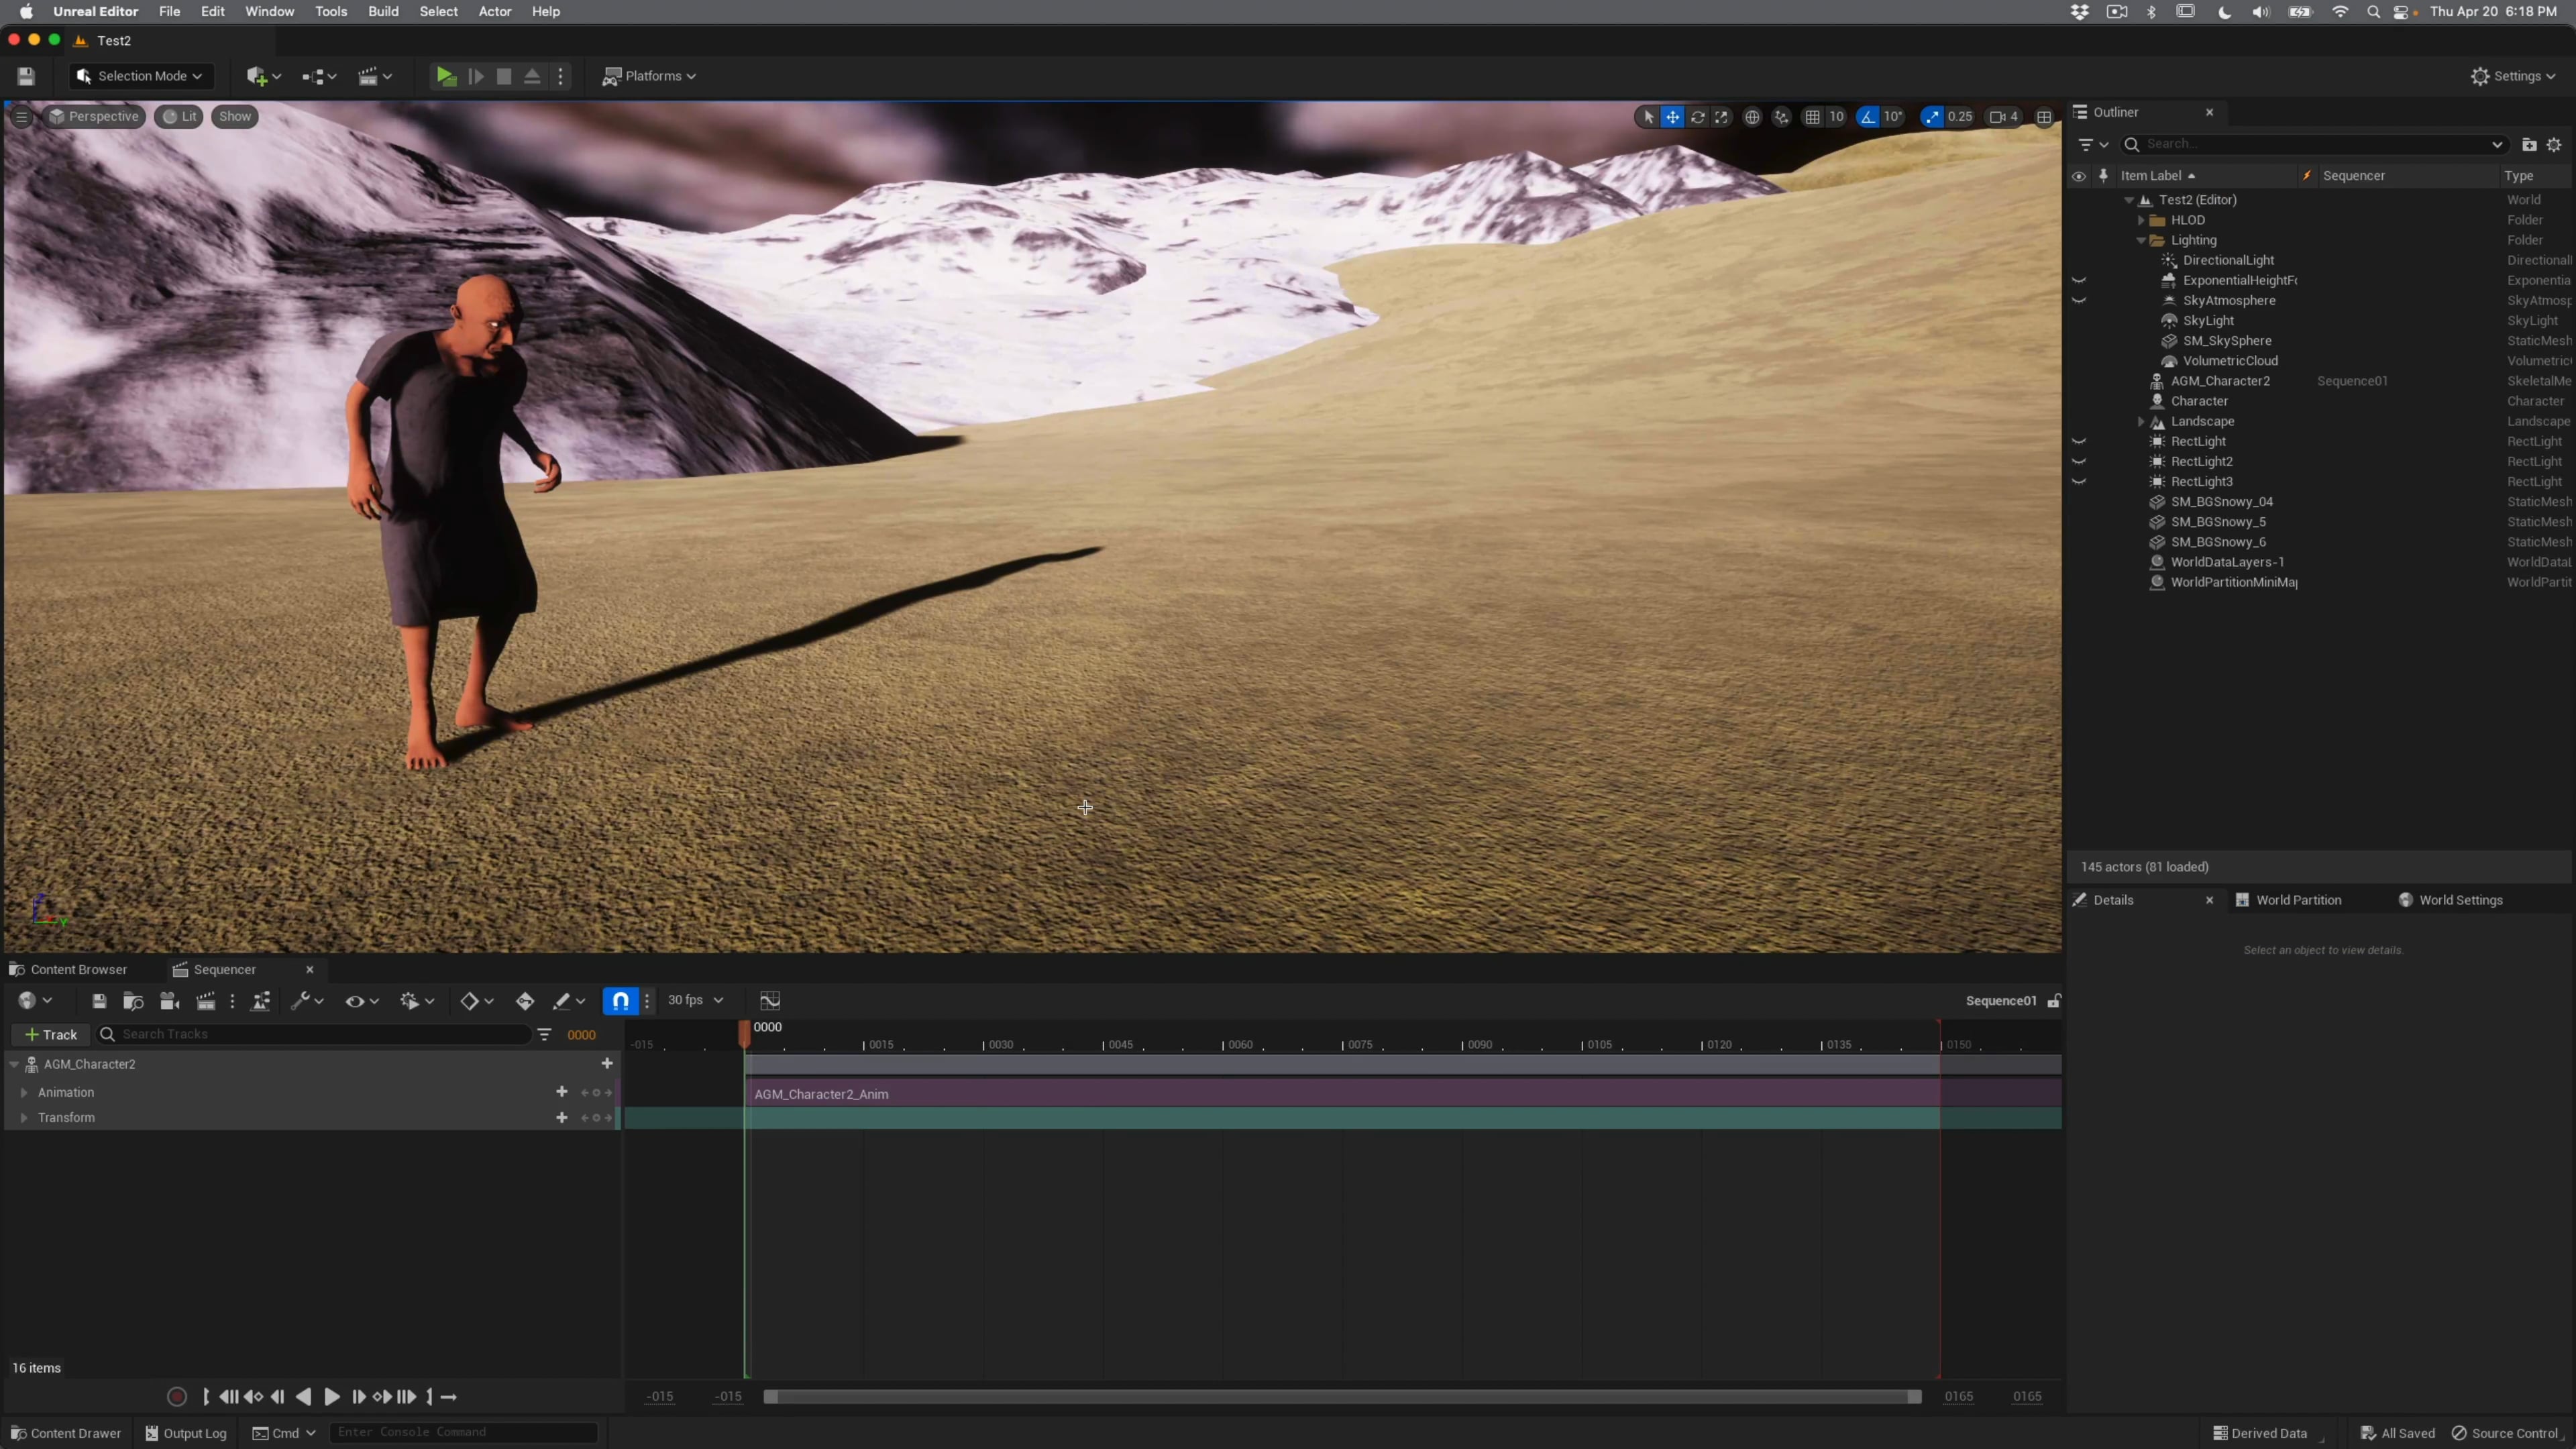Expand the Landscape item in Outliner
Viewport: 2576px width, 1449px height.
pos(2141,422)
